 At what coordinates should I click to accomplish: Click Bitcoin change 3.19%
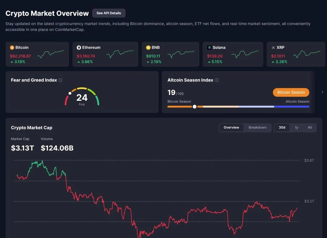click(x=18, y=62)
